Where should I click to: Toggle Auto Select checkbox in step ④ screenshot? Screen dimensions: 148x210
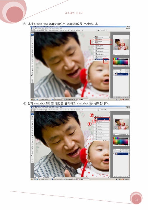click(36, 30)
